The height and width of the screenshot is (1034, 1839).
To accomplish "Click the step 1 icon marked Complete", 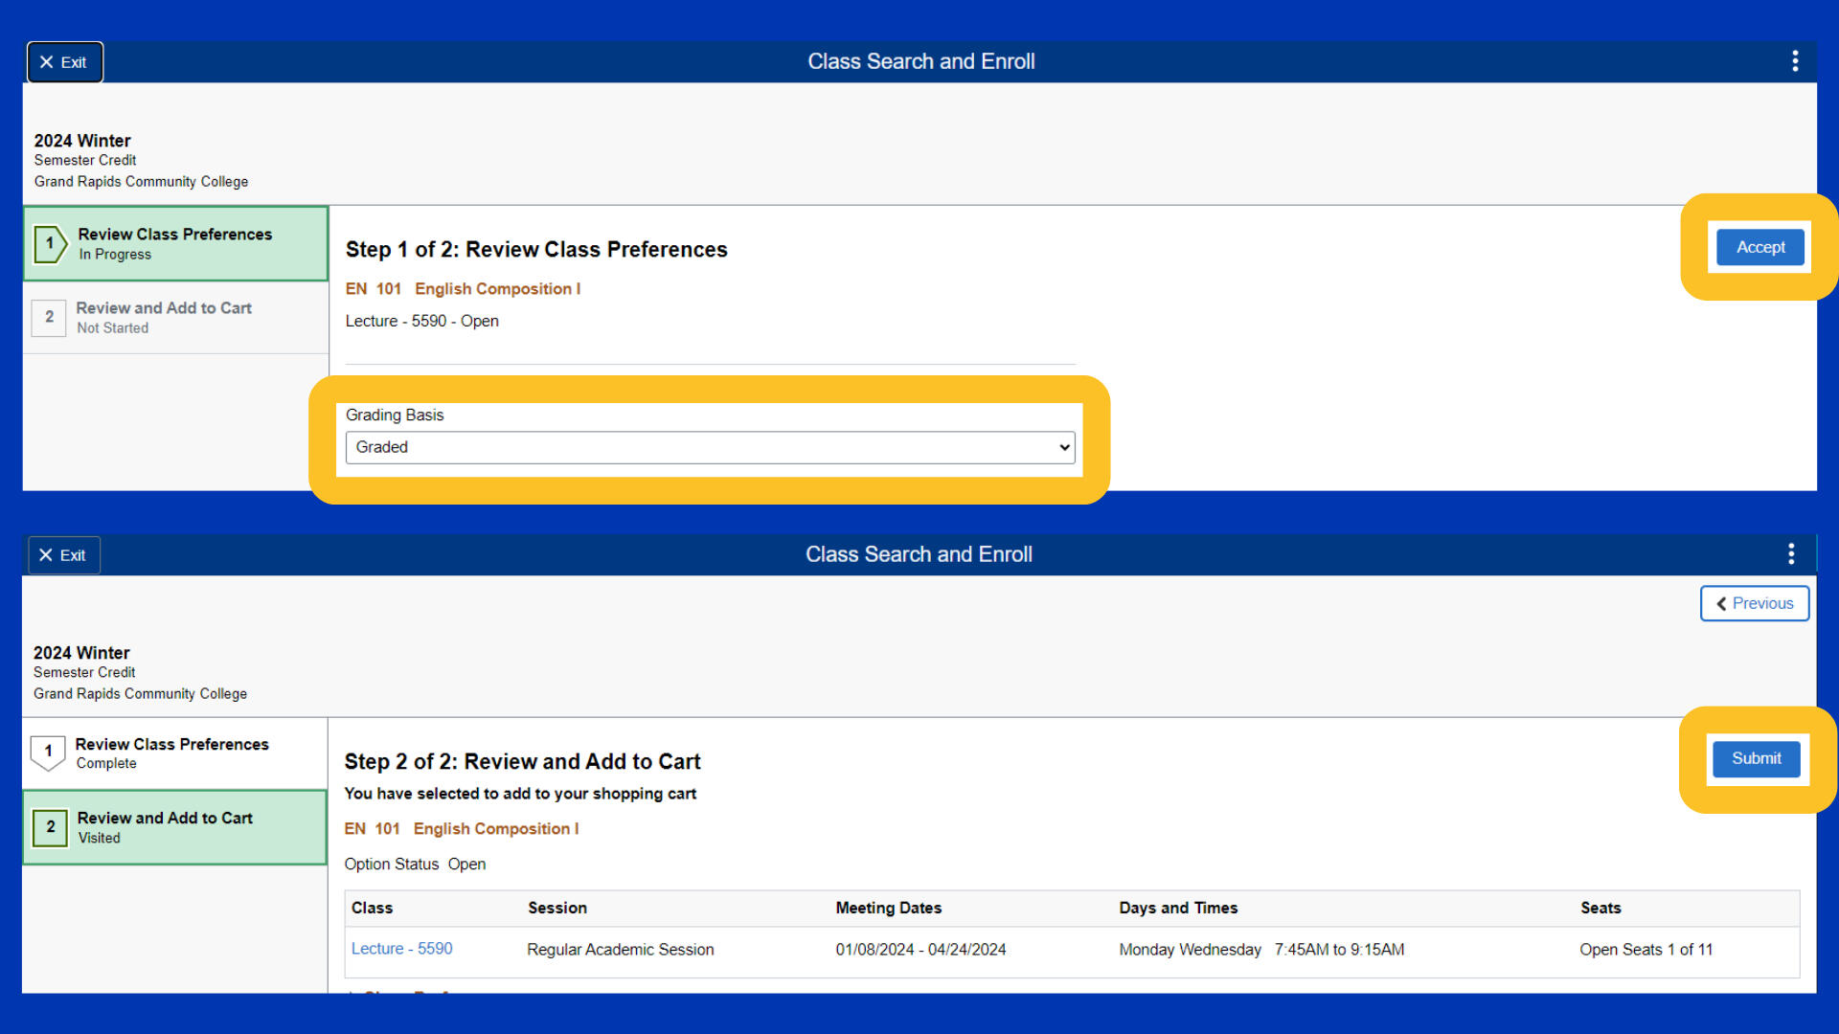I will 48,753.
